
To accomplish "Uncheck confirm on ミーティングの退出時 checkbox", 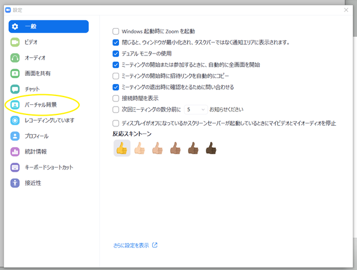I will (x=115, y=87).
